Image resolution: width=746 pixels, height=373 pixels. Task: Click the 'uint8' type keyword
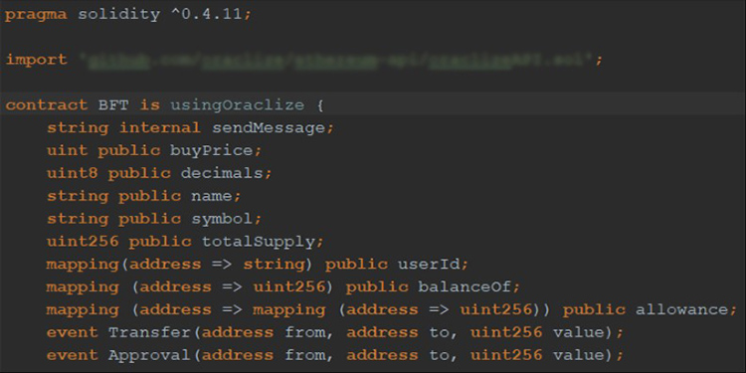(x=73, y=173)
